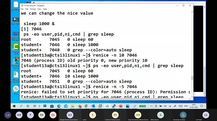Click the '[1] 7046' line

pos(31,29)
